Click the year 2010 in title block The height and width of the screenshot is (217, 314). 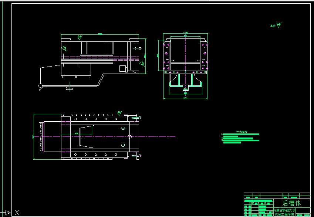click(x=252, y=203)
